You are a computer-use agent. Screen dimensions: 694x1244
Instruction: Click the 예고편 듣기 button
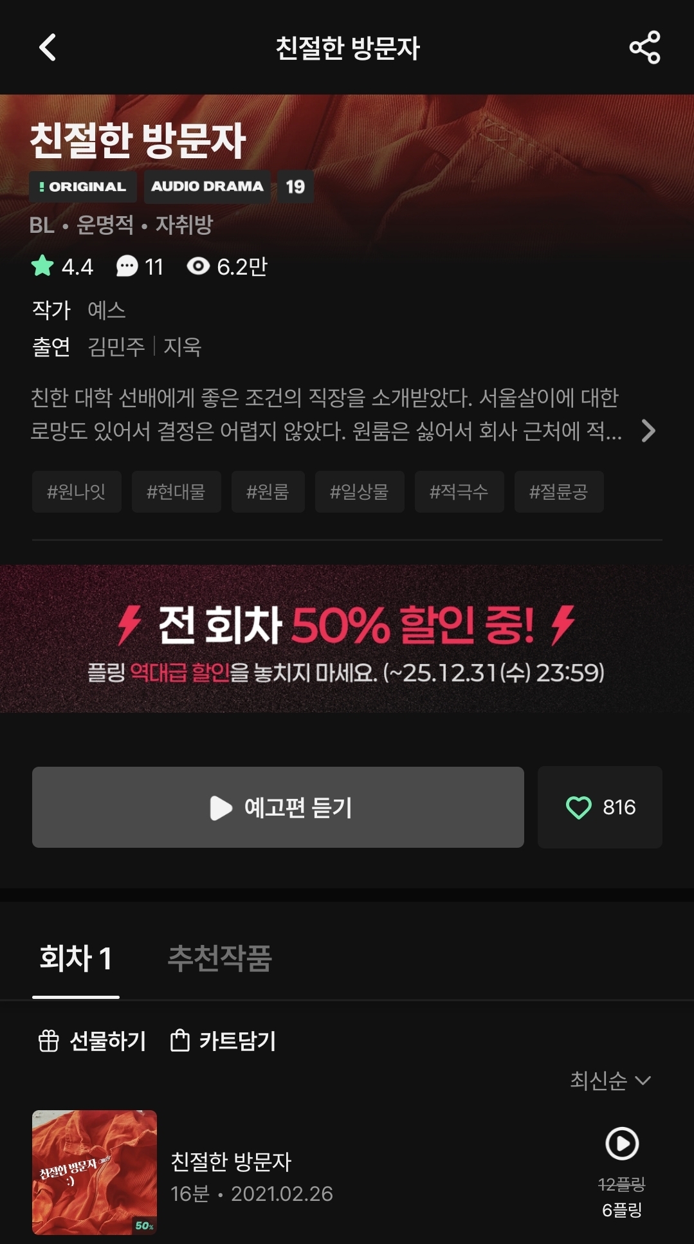pyautogui.click(x=278, y=807)
